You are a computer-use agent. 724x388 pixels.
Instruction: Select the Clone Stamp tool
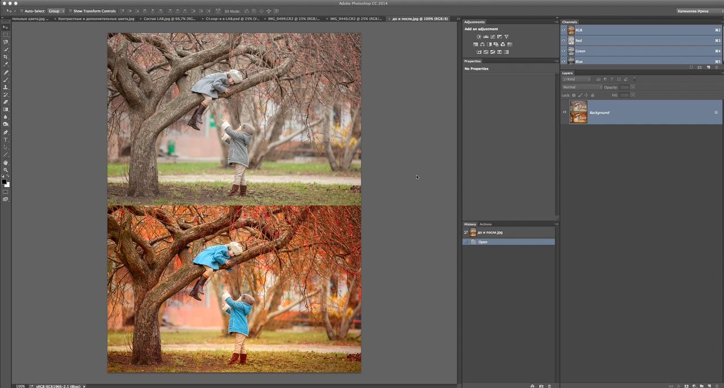coord(6,87)
